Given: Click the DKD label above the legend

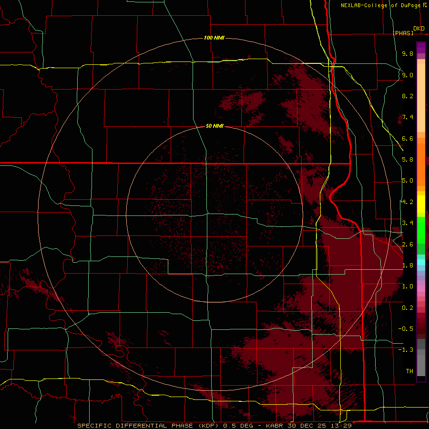Looking at the screenshot, I should point(419,28).
